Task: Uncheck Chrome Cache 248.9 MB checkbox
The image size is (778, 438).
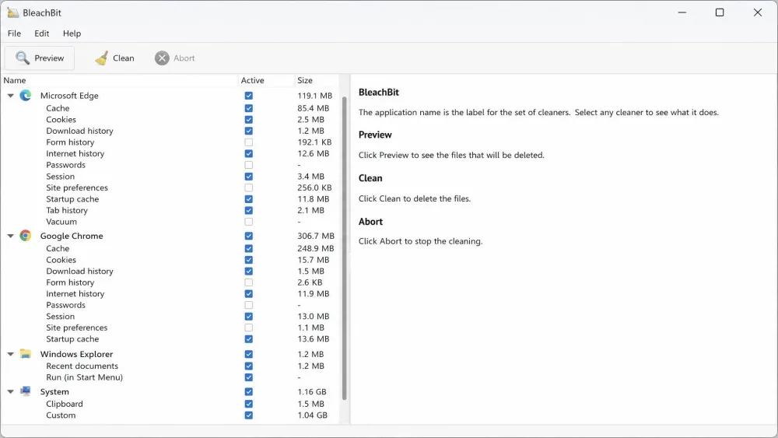Action: [x=249, y=248]
